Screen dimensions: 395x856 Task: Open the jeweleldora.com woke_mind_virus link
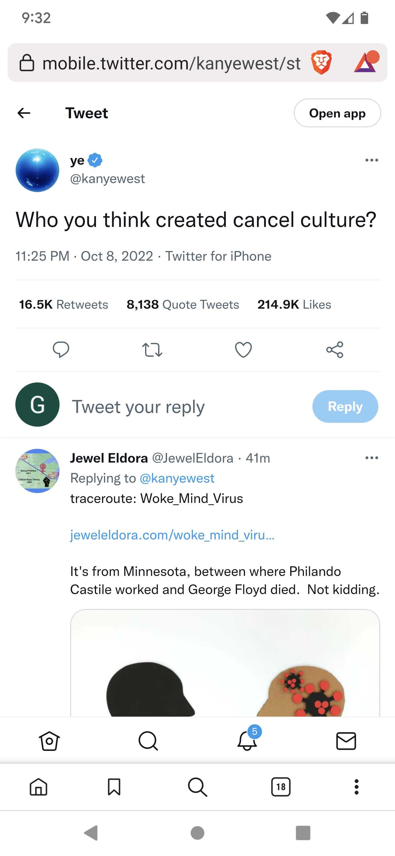point(172,535)
